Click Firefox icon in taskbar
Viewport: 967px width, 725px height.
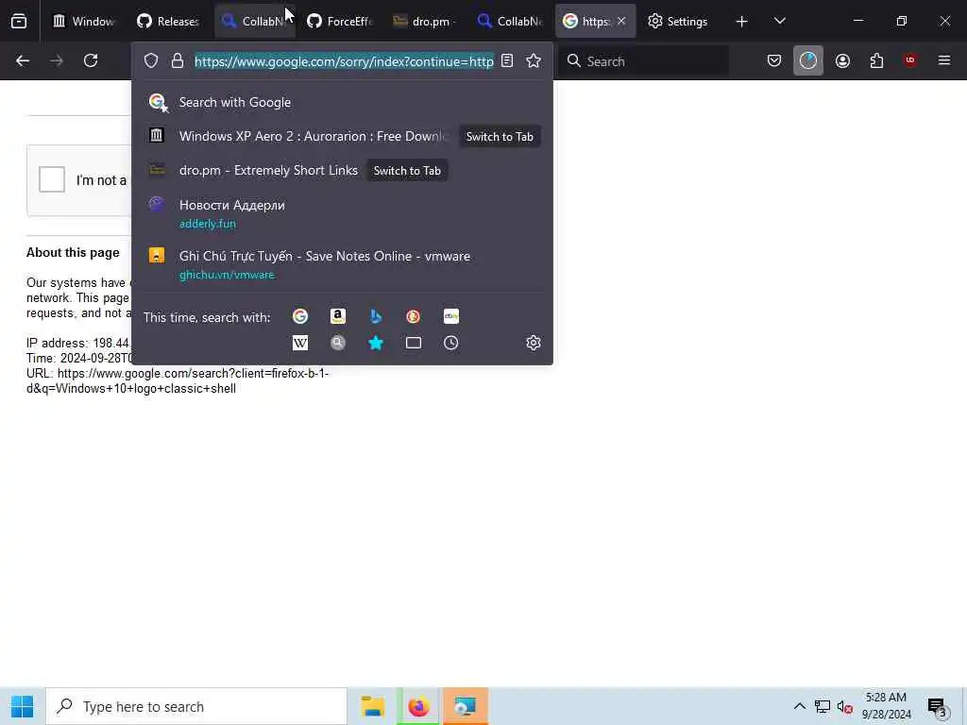click(418, 706)
